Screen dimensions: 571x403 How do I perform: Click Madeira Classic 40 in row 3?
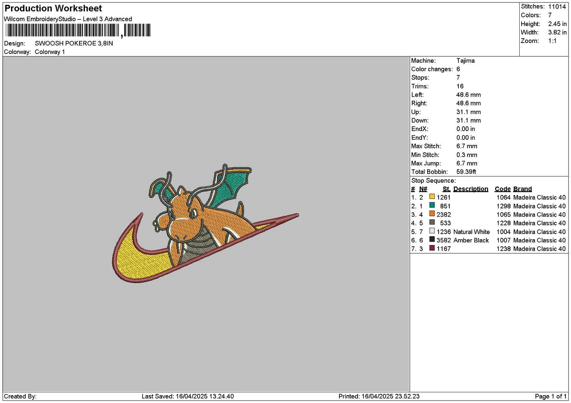539,215
